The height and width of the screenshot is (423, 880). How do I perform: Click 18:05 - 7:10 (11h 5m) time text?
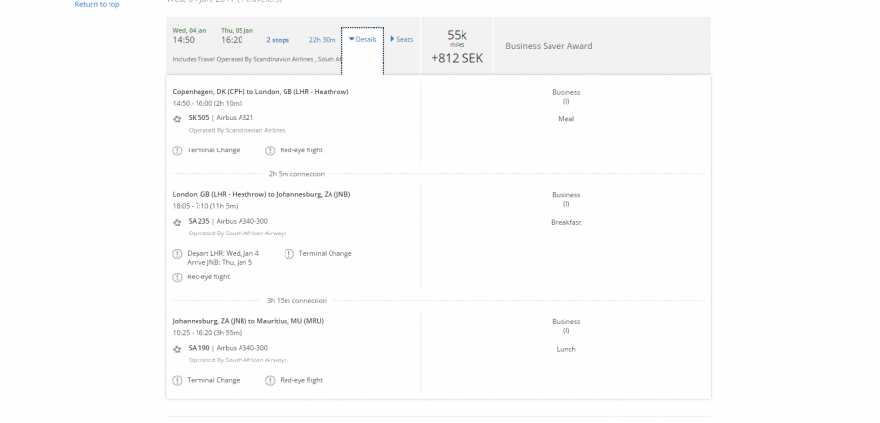point(205,206)
